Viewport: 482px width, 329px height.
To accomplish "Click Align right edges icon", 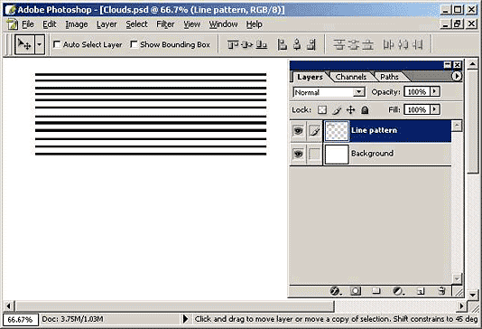I will [x=311, y=45].
